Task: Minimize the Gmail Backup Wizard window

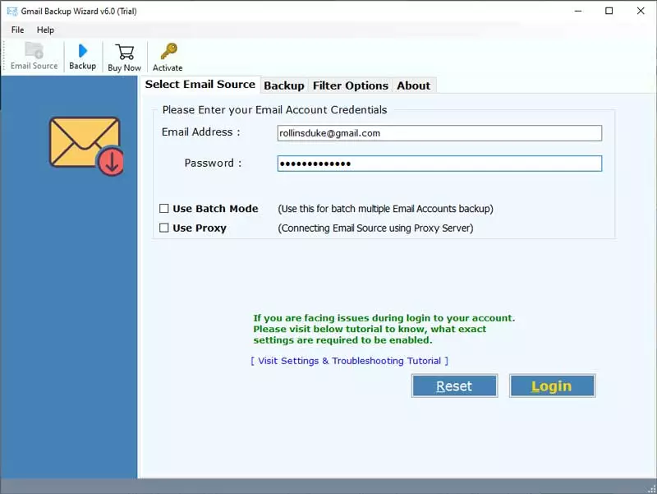Action: 578,11
